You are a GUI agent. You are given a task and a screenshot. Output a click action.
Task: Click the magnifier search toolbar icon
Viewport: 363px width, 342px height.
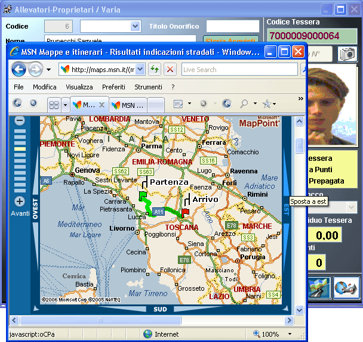pyautogui.click(x=244, y=104)
